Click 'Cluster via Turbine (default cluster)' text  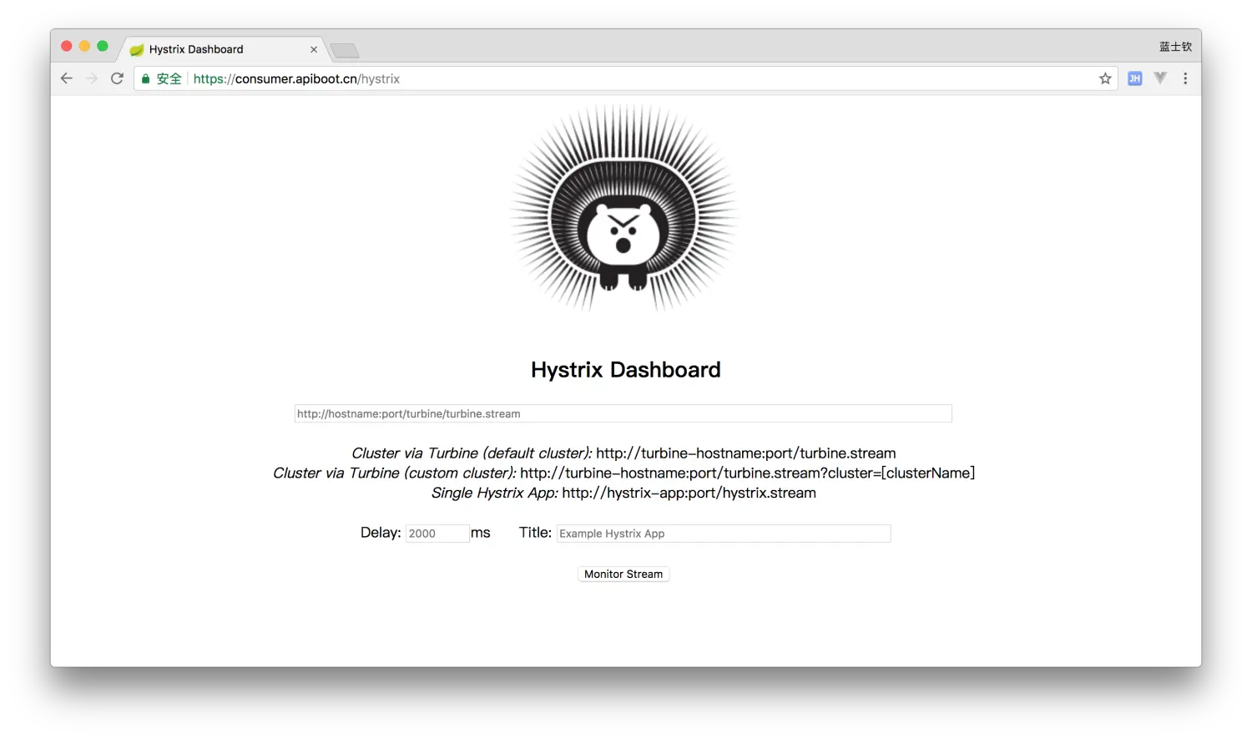click(472, 453)
